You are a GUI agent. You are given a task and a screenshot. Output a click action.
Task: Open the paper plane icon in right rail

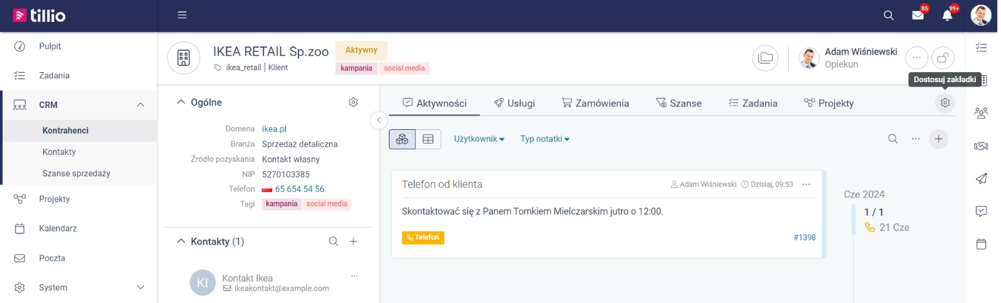pos(981,179)
